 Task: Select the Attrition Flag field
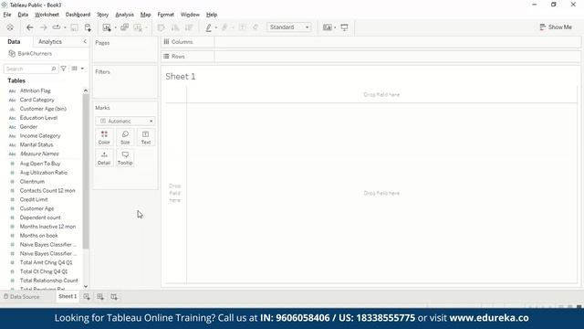click(x=36, y=90)
